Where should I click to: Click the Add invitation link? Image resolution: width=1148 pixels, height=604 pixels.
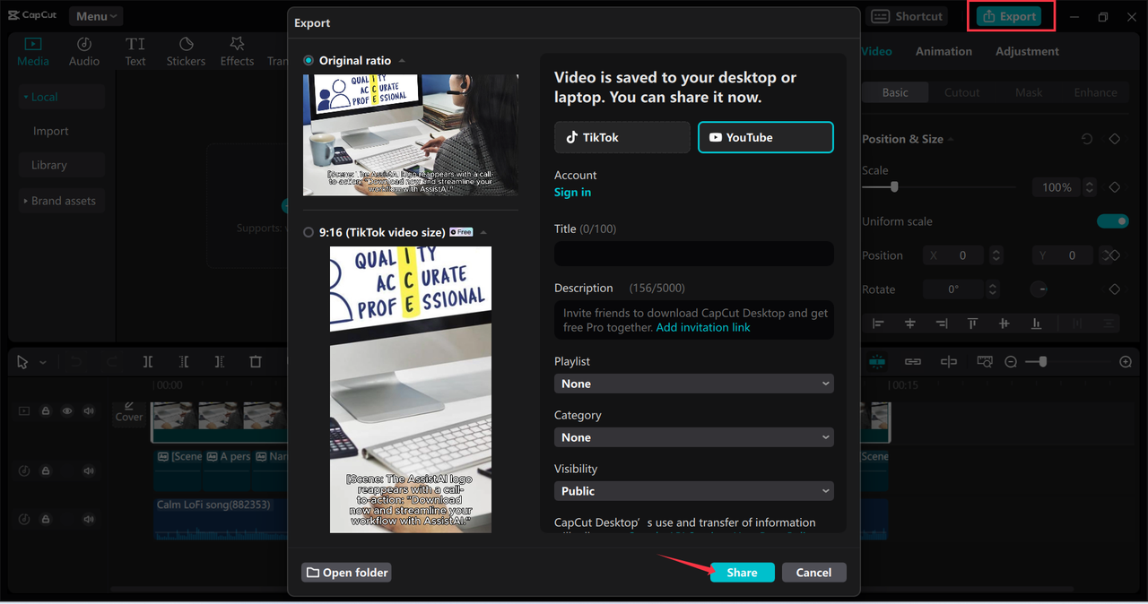point(703,327)
